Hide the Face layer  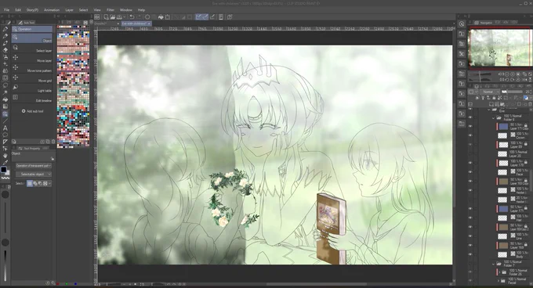coord(470,172)
